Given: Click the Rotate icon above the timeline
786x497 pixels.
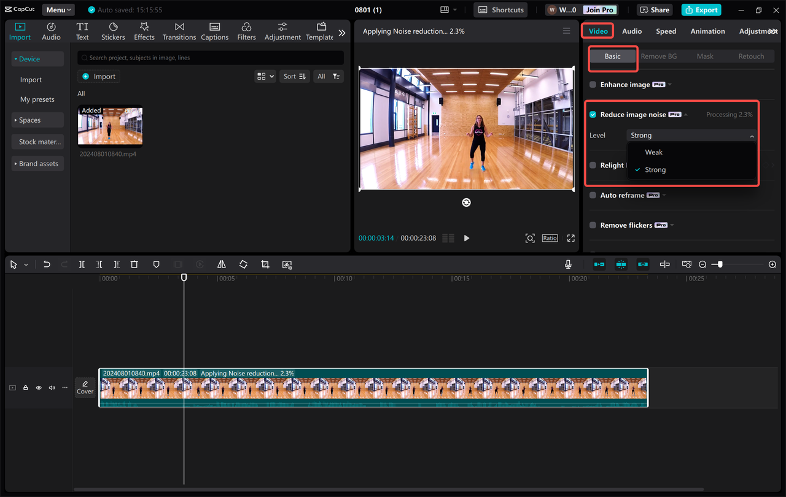Looking at the screenshot, I should [x=243, y=264].
